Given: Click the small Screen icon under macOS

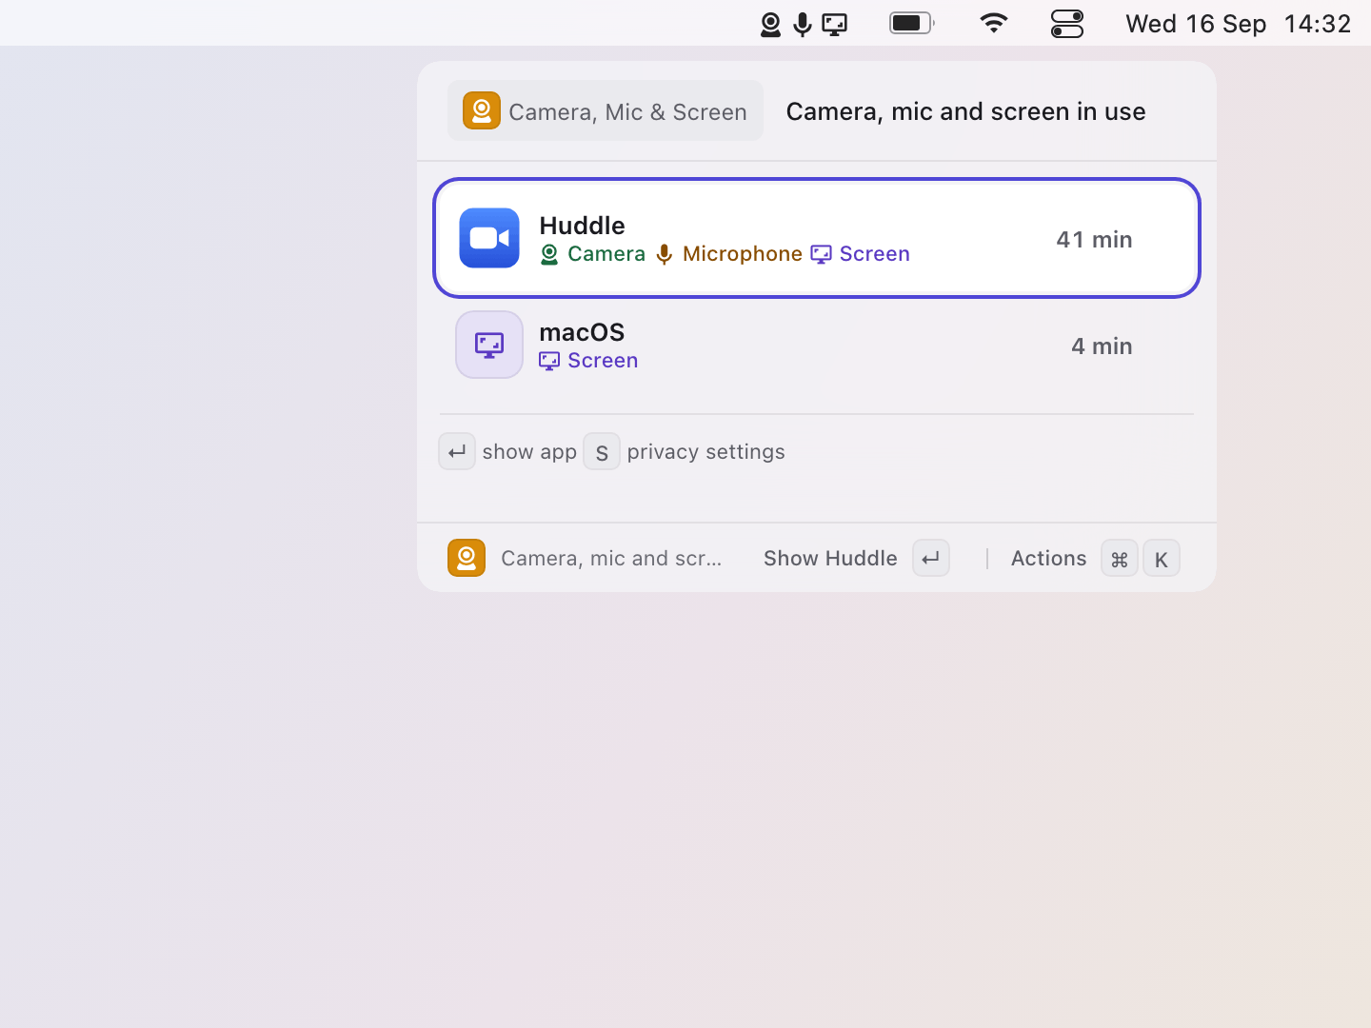Looking at the screenshot, I should 549,361.
